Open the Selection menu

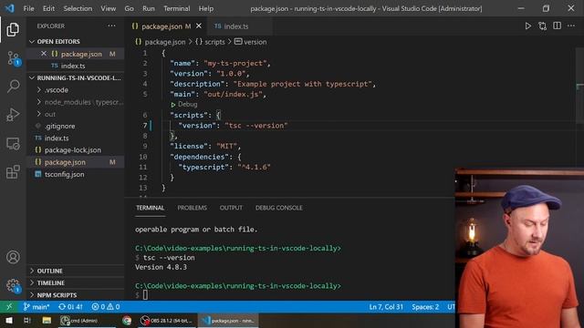coord(78,8)
